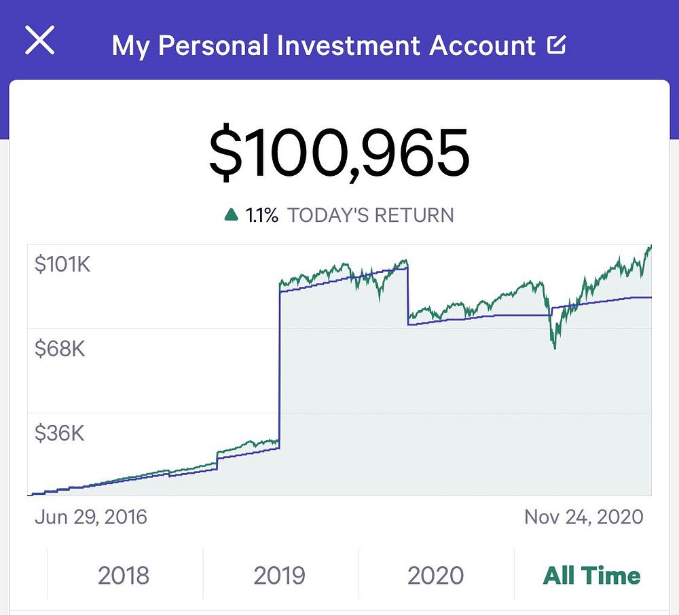
Task: Tap the Jun 29, 2016 start date
Action: (90, 517)
